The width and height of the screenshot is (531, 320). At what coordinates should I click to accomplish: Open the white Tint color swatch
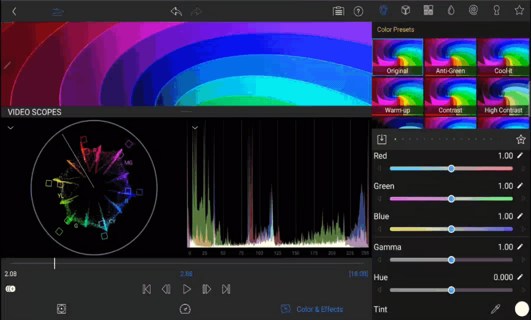coord(522,309)
